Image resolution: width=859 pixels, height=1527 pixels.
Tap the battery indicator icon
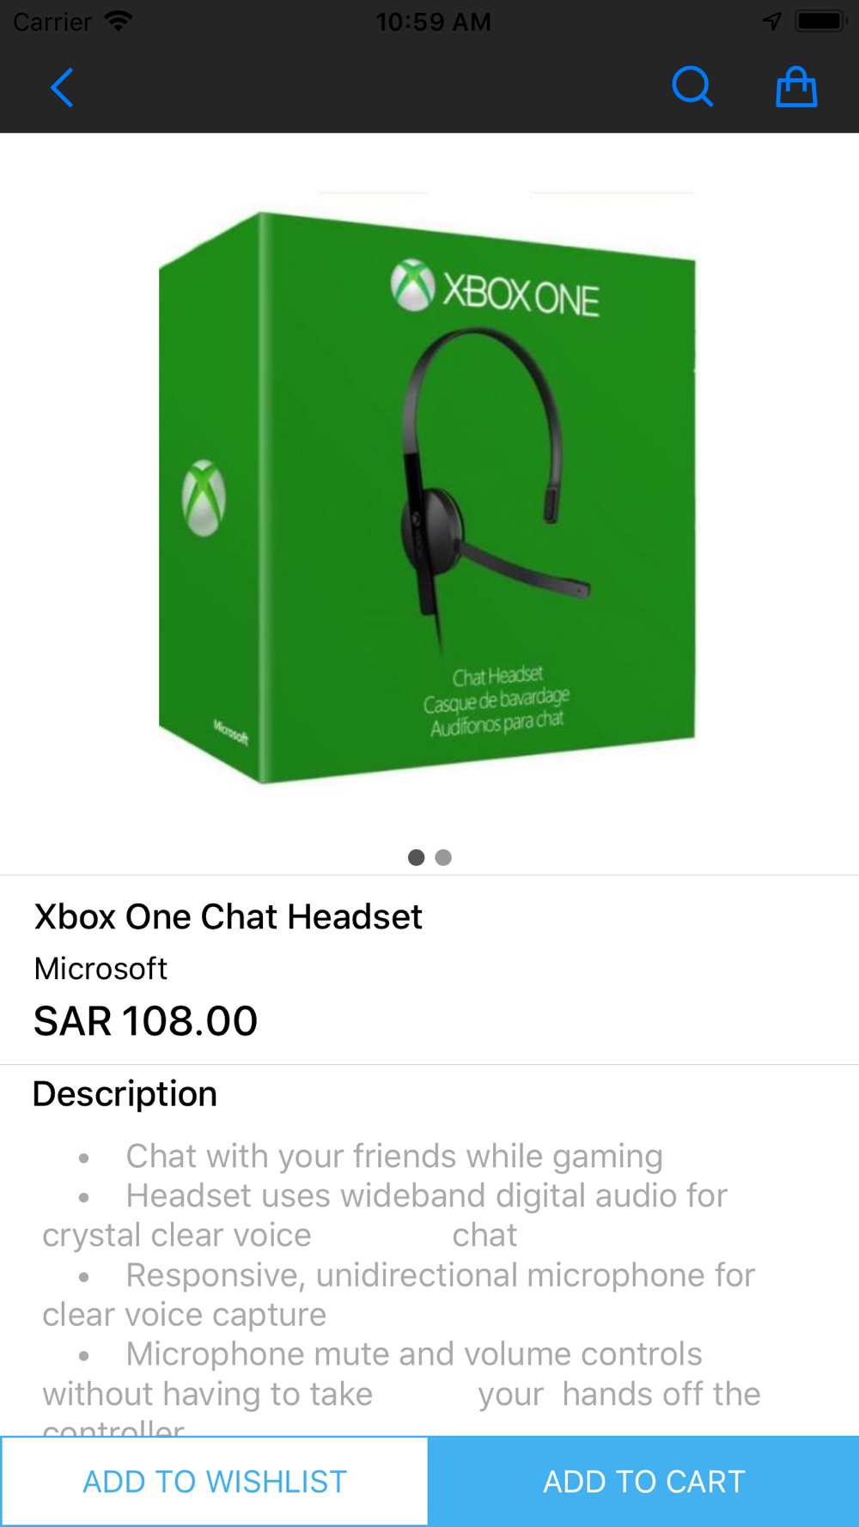pos(820,21)
